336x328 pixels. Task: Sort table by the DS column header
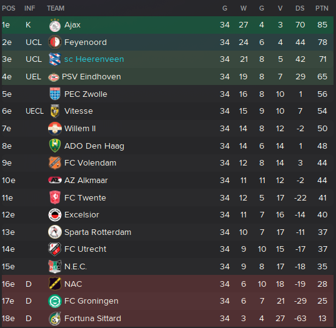click(x=300, y=8)
